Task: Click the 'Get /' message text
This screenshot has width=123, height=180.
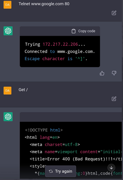Action: pos(23,89)
